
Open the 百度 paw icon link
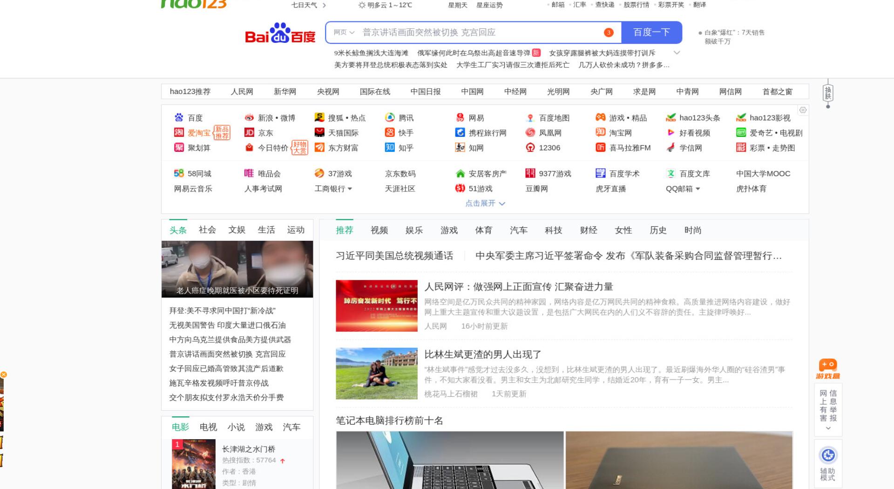[179, 117]
